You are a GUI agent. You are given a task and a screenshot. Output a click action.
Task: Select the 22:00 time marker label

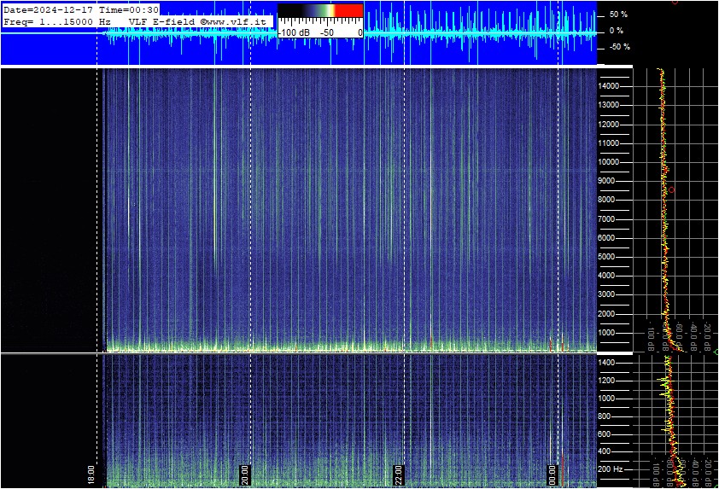coord(398,474)
